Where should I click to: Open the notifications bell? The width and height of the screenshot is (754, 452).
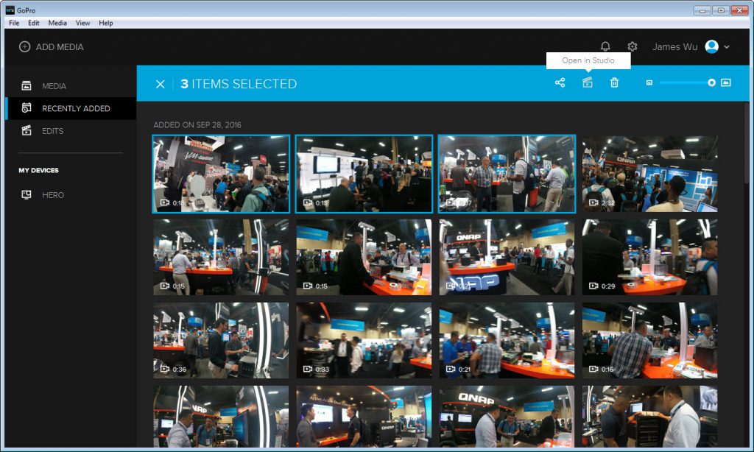[x=605, y=46]
